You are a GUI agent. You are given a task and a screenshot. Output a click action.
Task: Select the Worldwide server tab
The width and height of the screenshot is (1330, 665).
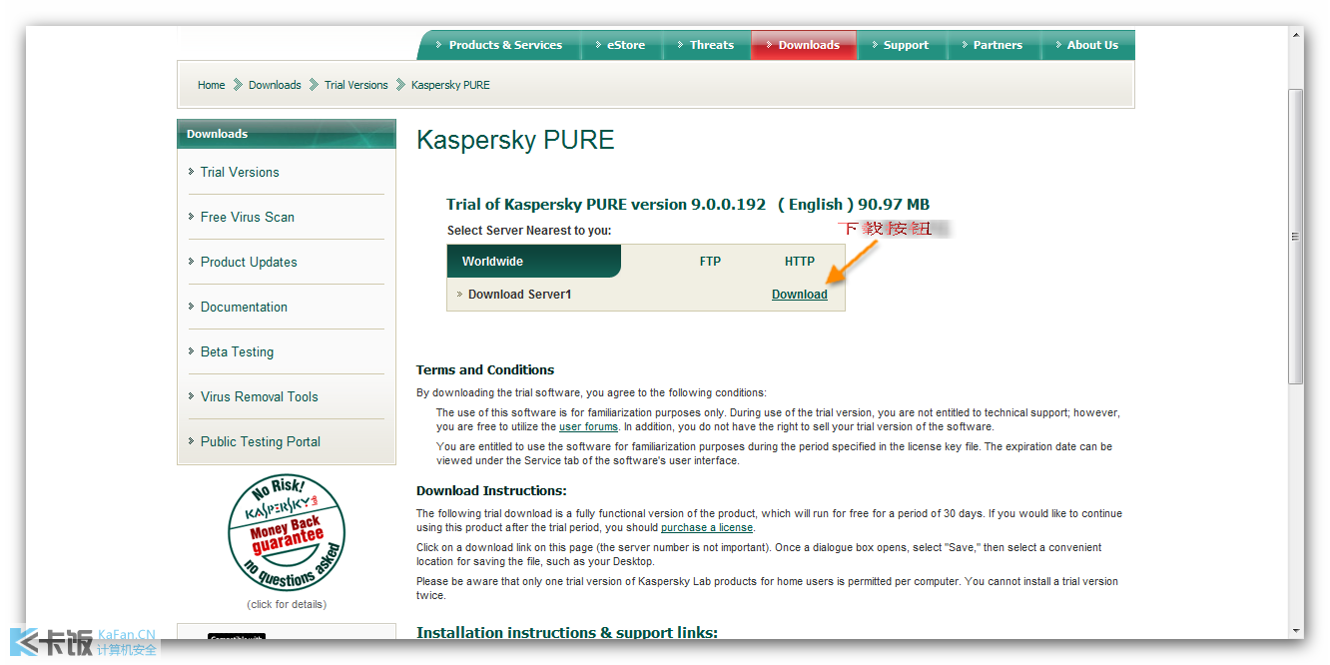coord(533,262)
